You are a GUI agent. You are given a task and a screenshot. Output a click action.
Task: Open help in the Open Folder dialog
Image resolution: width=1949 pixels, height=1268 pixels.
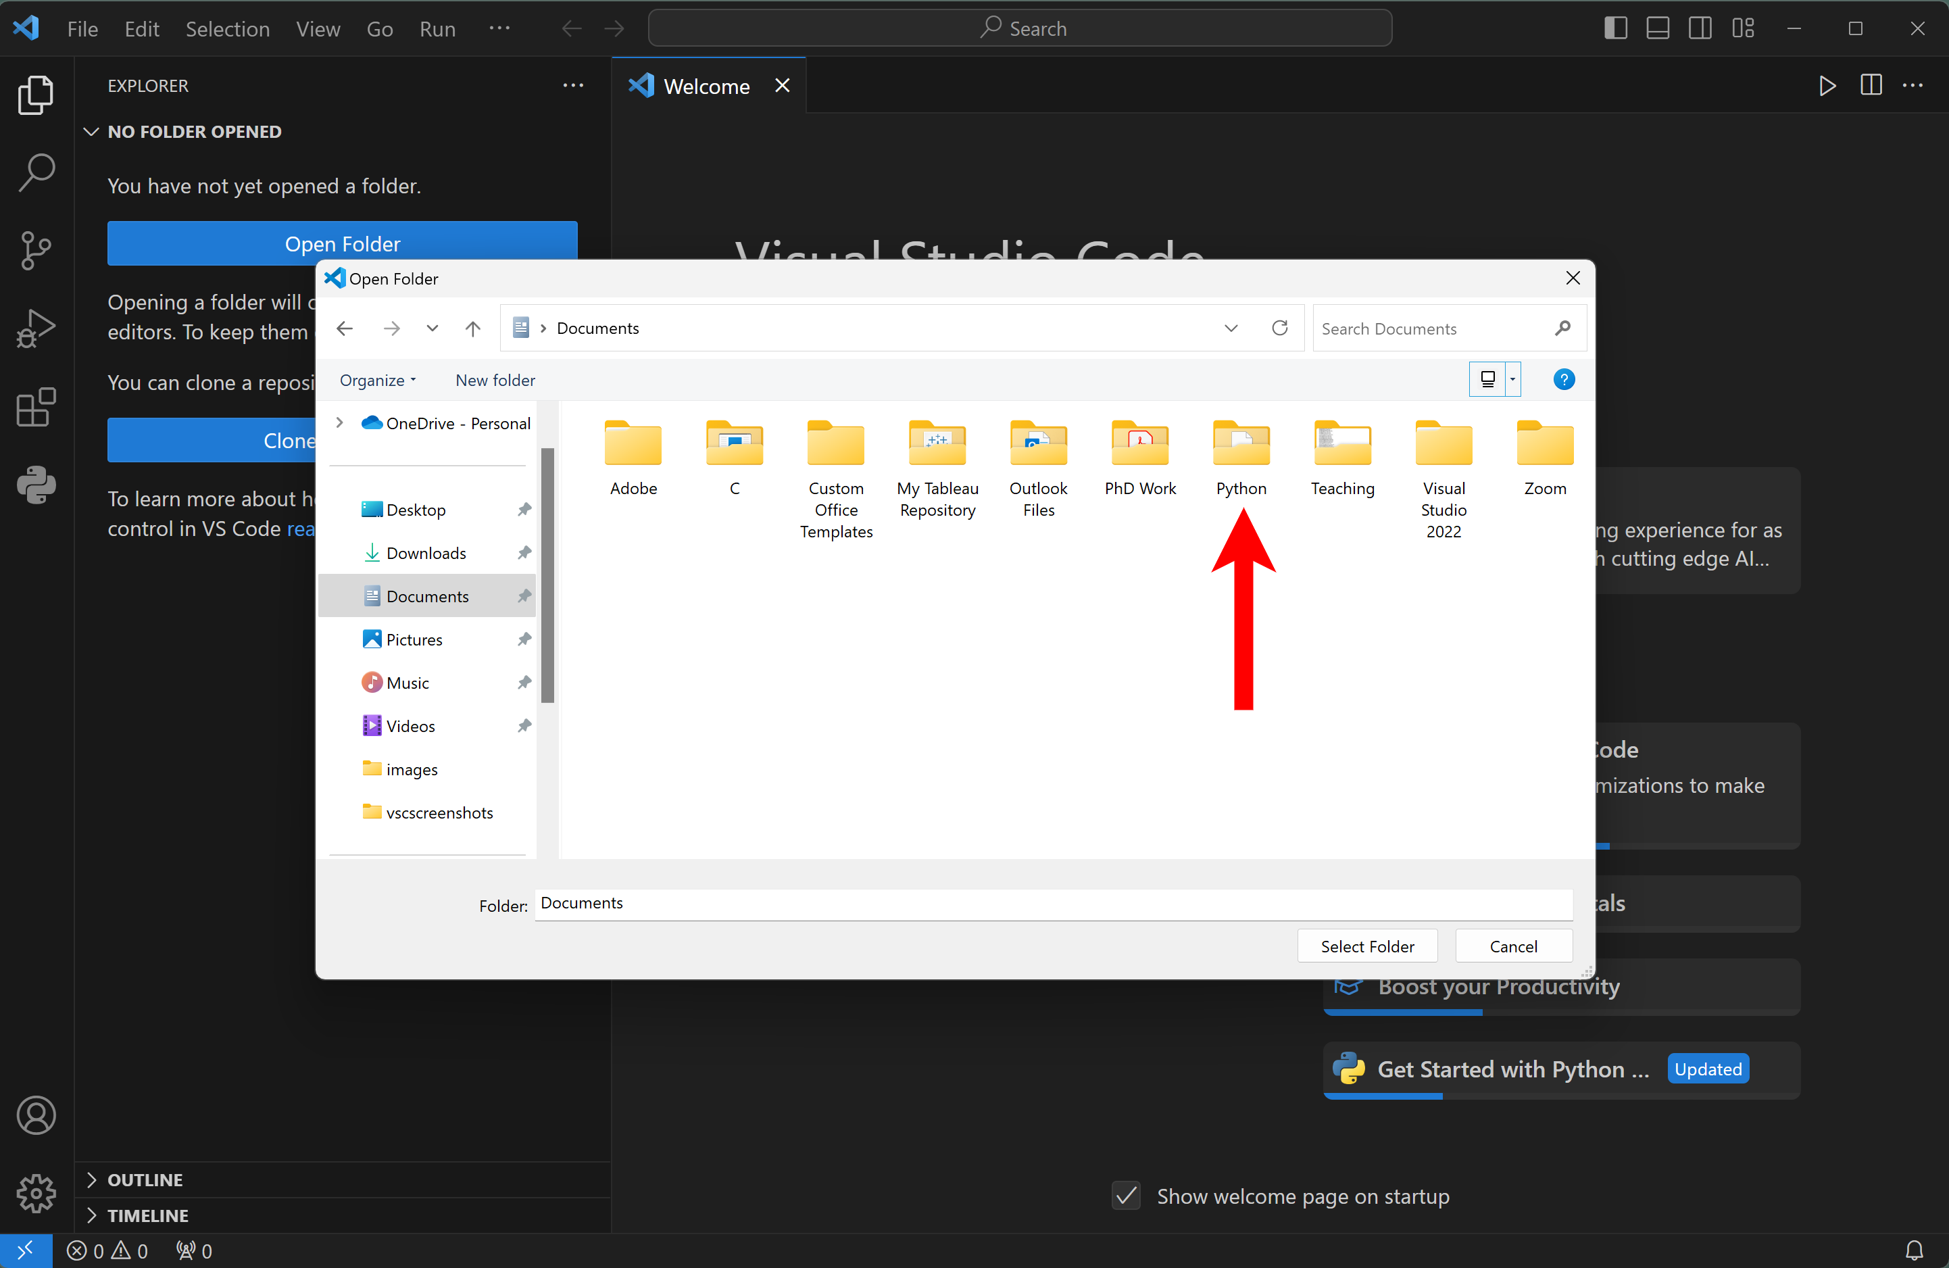coord(1563,380)
